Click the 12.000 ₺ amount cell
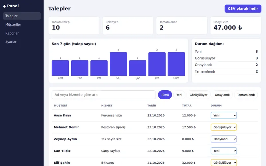The image size is (266, 166). 189,115
